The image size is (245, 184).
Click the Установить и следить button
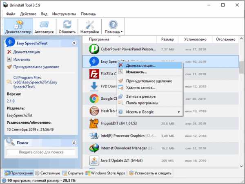coord(150,173)
